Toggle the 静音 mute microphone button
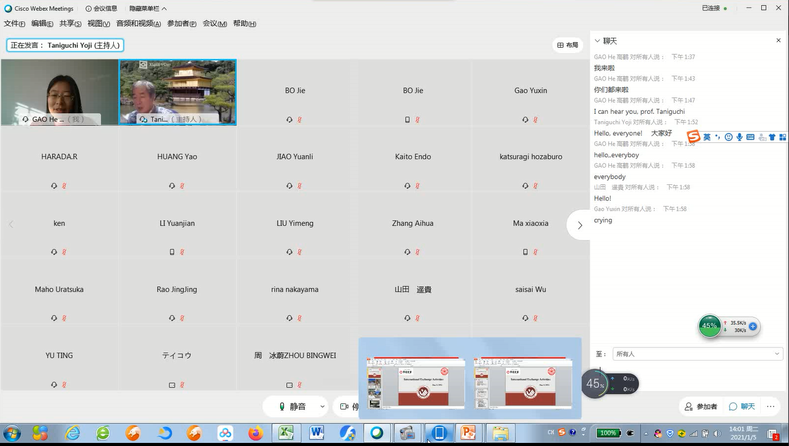789x446 pixels. (x=292, y=406)
